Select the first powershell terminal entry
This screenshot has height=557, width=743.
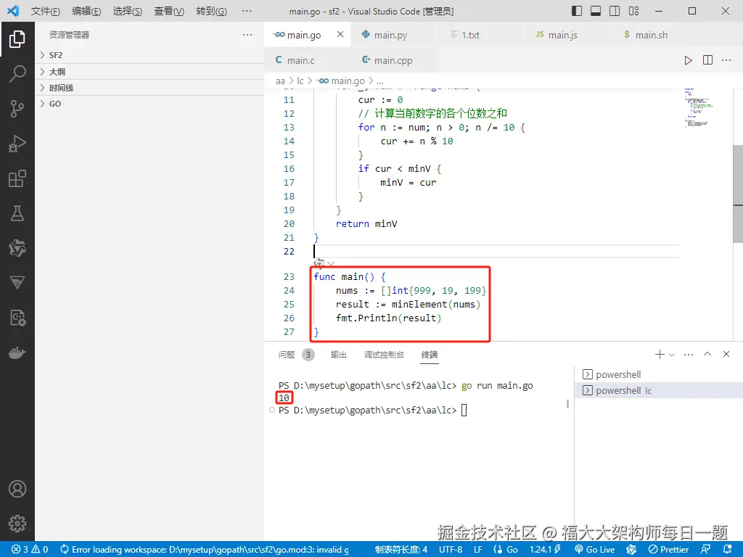click(659, 374)
